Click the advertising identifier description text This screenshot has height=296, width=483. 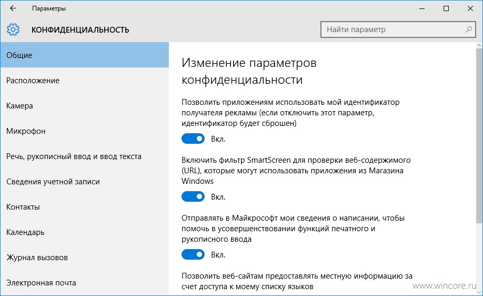pos(290,113)
